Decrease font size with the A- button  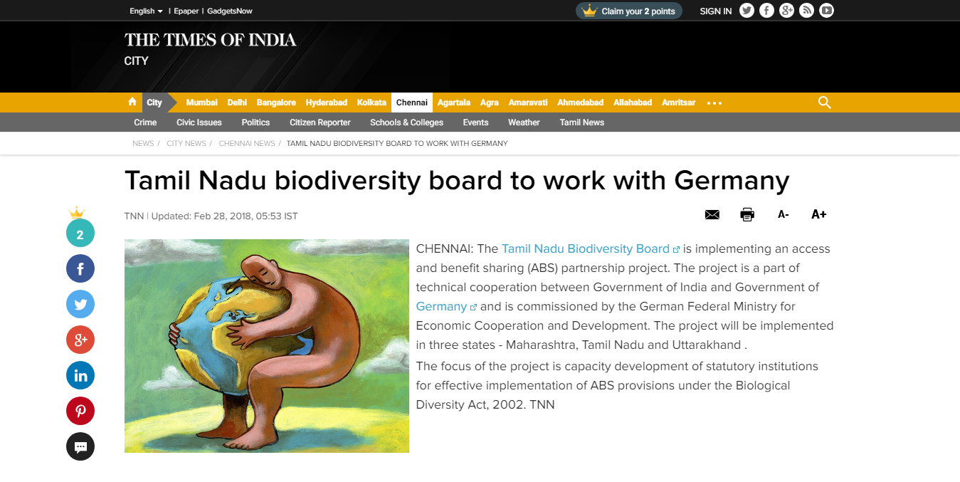(x=783, y=214)
